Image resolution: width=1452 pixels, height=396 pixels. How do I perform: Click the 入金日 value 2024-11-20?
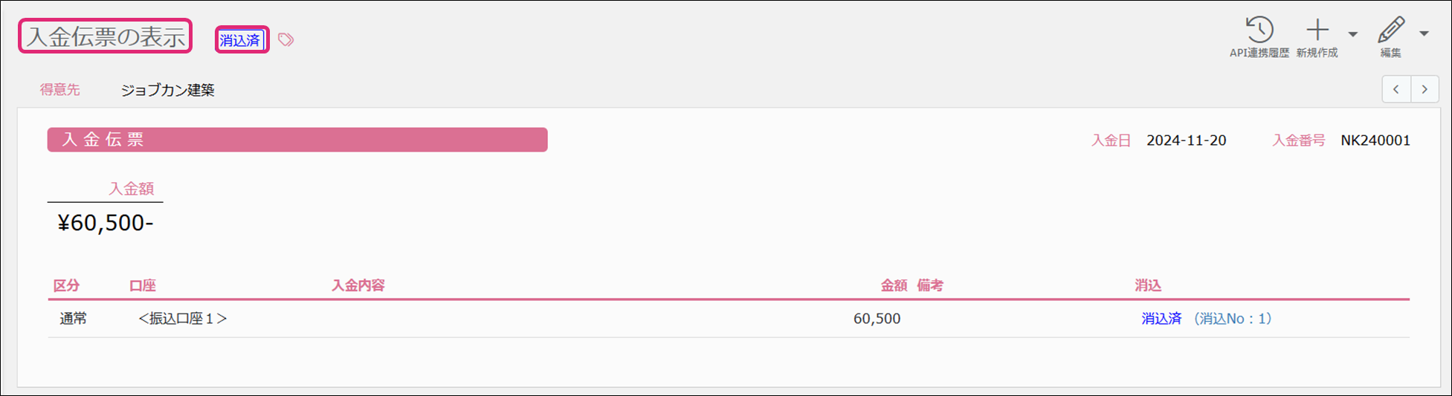(1186, 140)
